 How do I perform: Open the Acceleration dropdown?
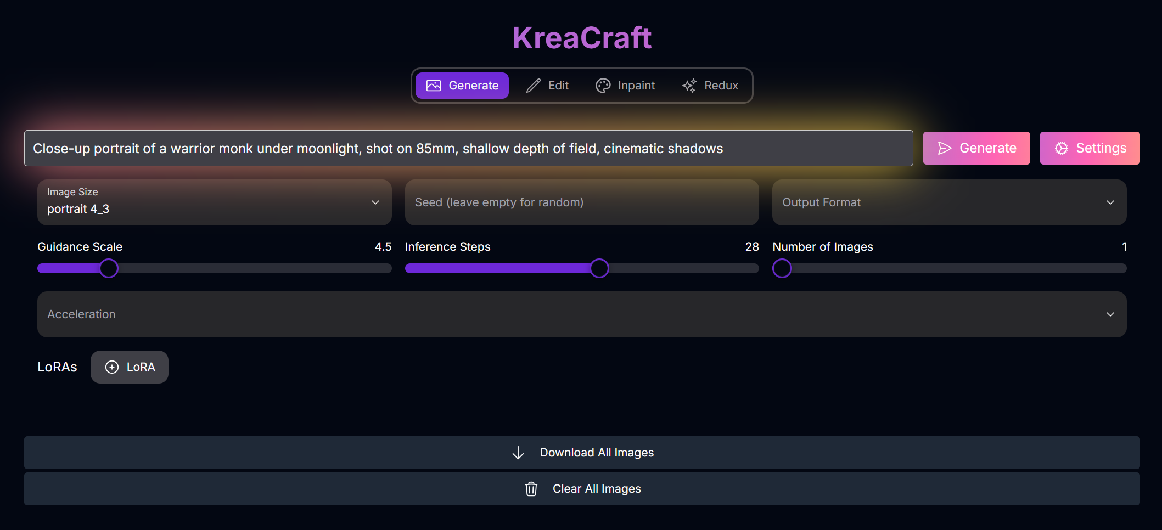[582, 314]
